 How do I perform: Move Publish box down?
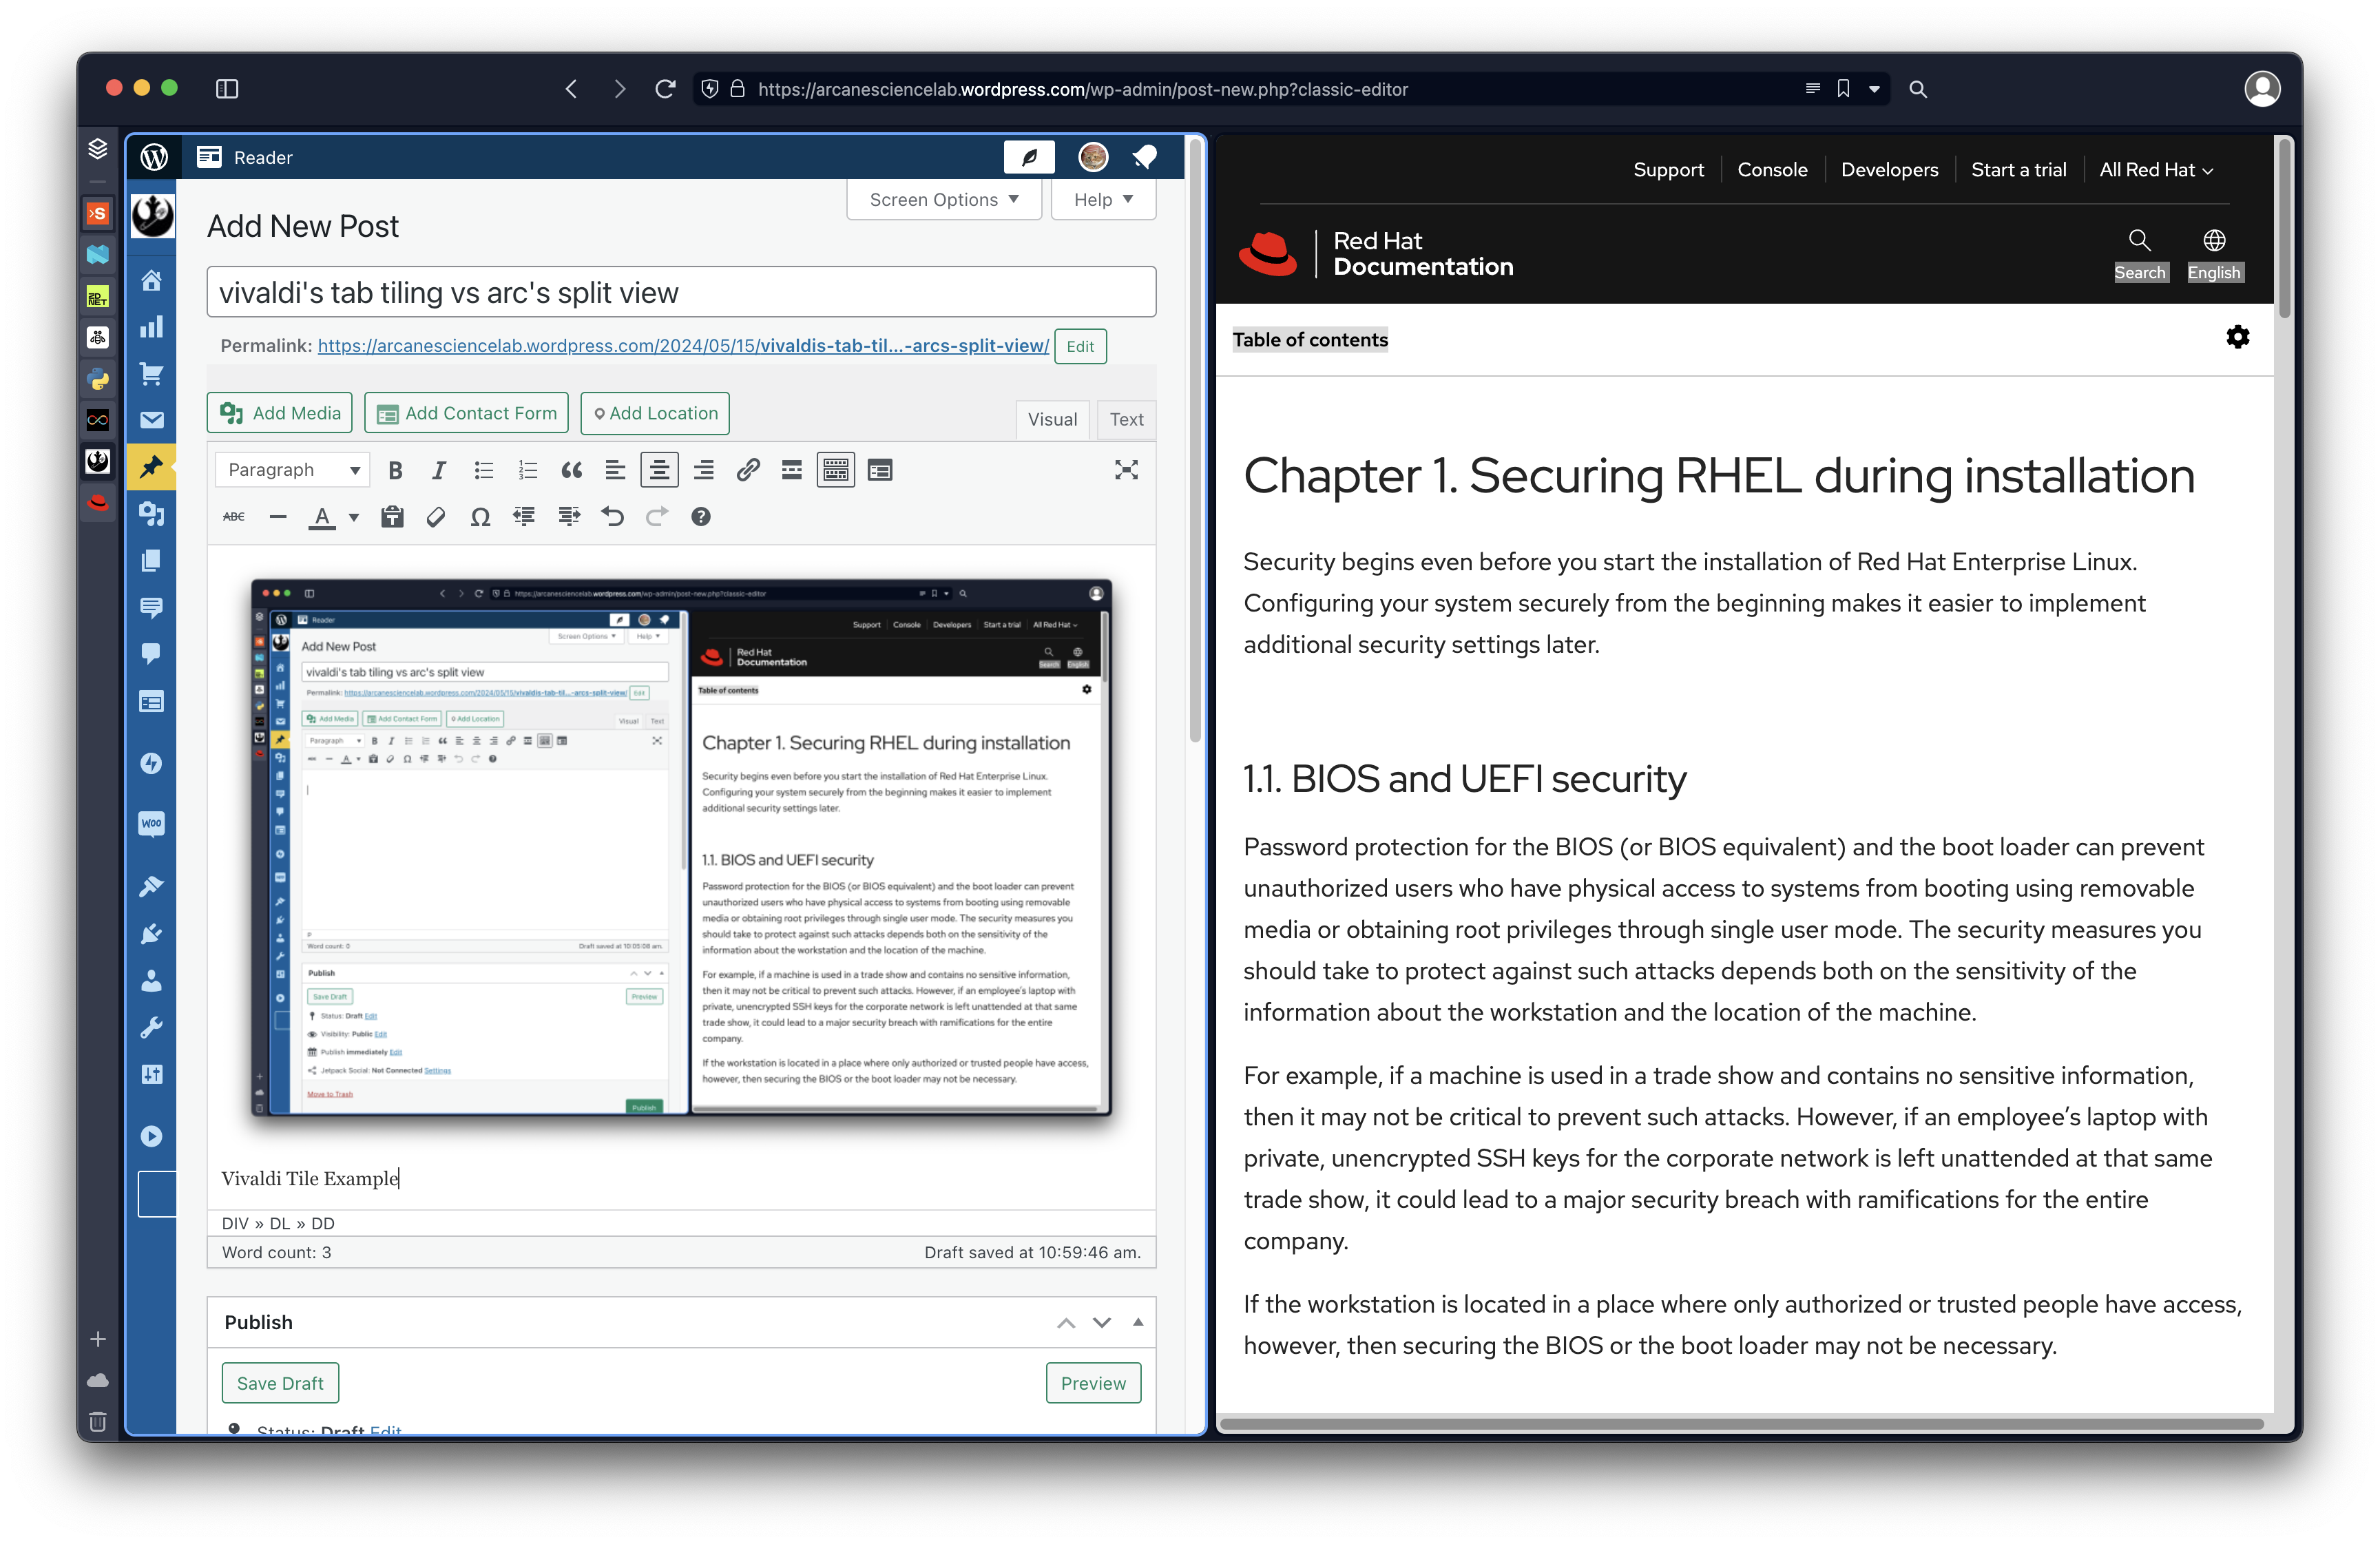coord(1101,1322)
